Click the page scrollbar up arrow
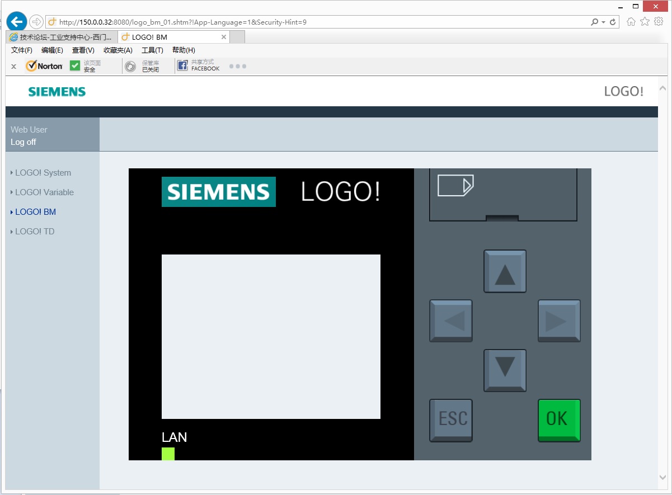 tap(663, 88)
